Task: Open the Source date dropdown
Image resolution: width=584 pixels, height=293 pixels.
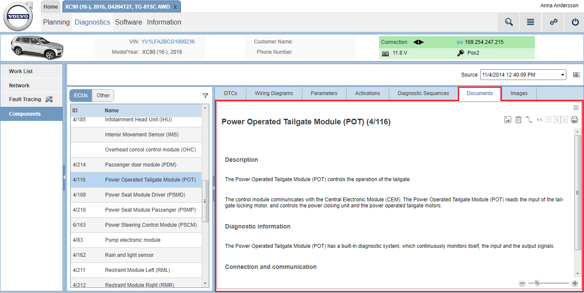Action: [x=523, y=75]
